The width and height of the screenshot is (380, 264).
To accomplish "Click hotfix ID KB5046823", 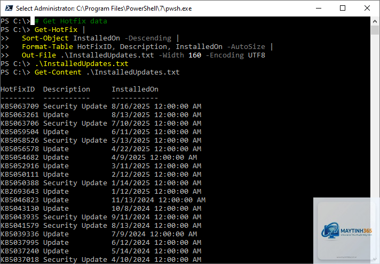I will pyautogui.click(x=20, y=200).
